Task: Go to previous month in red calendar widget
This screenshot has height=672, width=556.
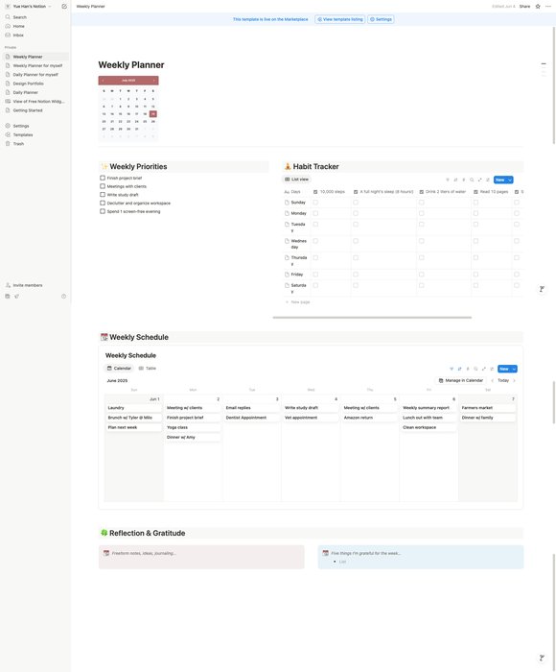Action: [104, 81]
